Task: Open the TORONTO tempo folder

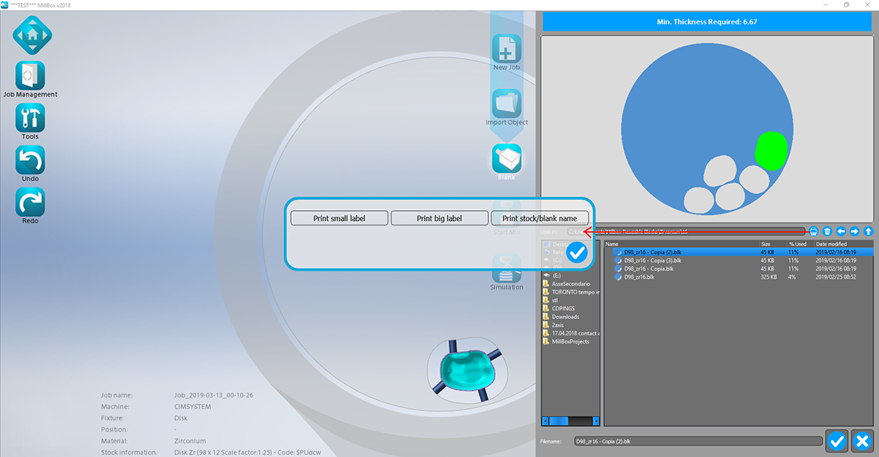Action: (x=570, y=292)
